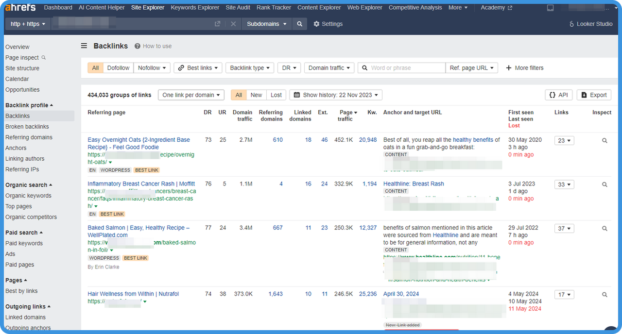Click the Page inspect search icon in sidebar
Screen dimensions: 622x334
pyautogui.click(x=44, y=57)
